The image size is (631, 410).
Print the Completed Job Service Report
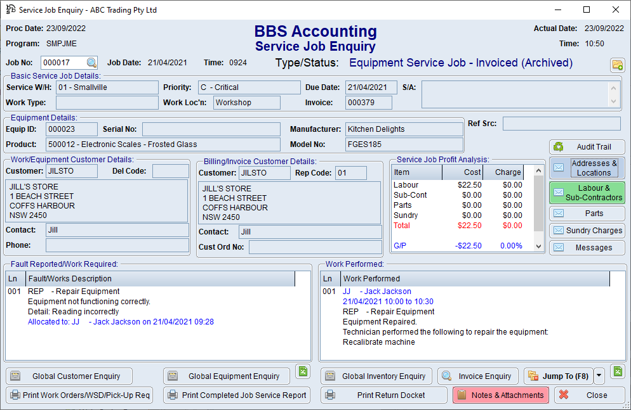click(x=236, y=395)
